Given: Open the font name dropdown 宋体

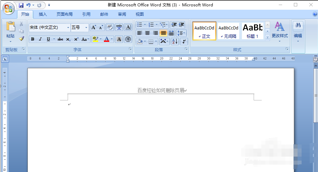Looking at the screenshot, I should coord(68,27).
